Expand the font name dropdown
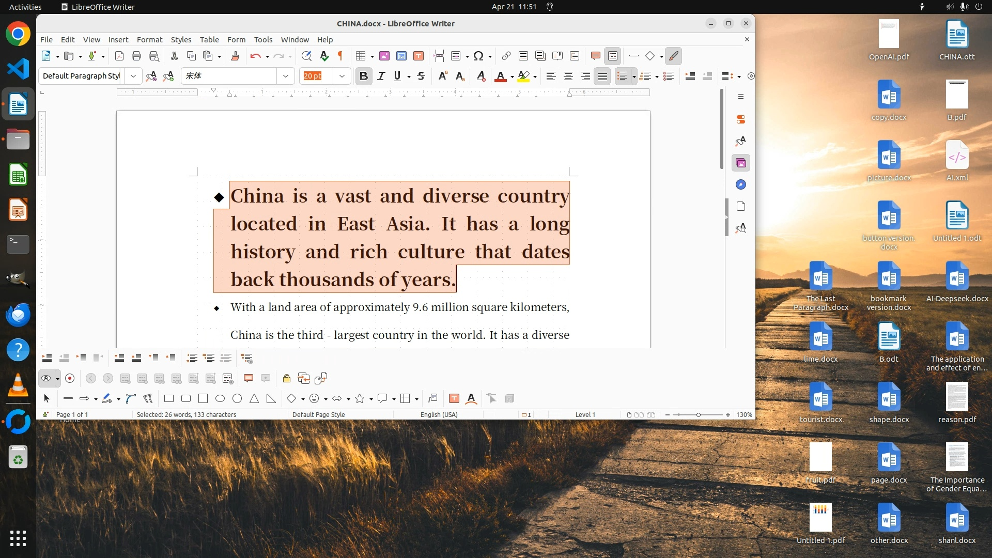Image resolution: width=992 pixels, height=558 pixels. pyautogui.click(x=286, y=76)
